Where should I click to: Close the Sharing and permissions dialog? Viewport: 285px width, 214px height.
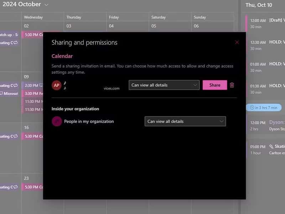[x=237, y=42]
